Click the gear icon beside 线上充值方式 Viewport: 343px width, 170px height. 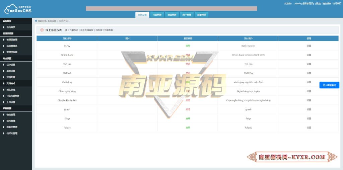pos(42,30)
